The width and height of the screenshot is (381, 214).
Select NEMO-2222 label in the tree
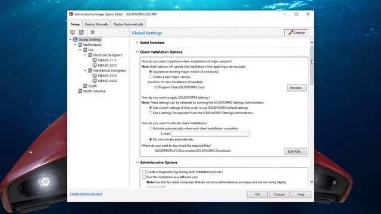[107, 65]
